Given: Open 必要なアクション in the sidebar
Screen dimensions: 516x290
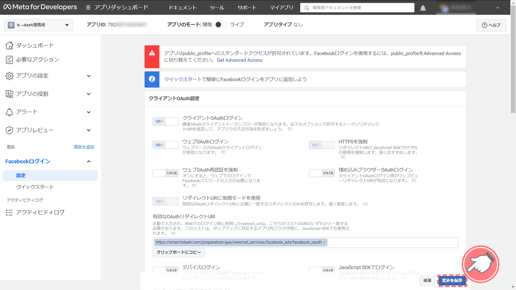Looking at the screenshot, I should pyautogui.click(x=37, y=60).
